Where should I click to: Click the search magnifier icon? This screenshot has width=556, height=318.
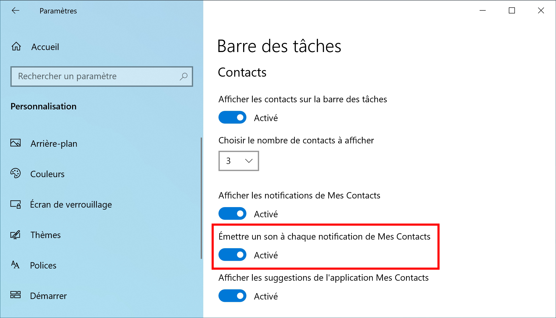pyautogui.click(x=183, y=76)
